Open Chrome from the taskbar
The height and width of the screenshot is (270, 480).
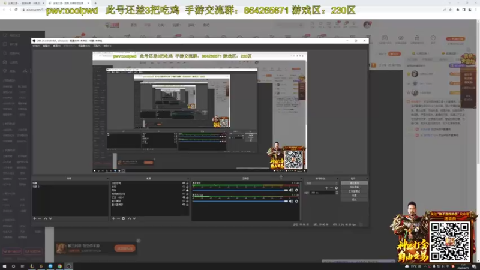click(59, 266)
